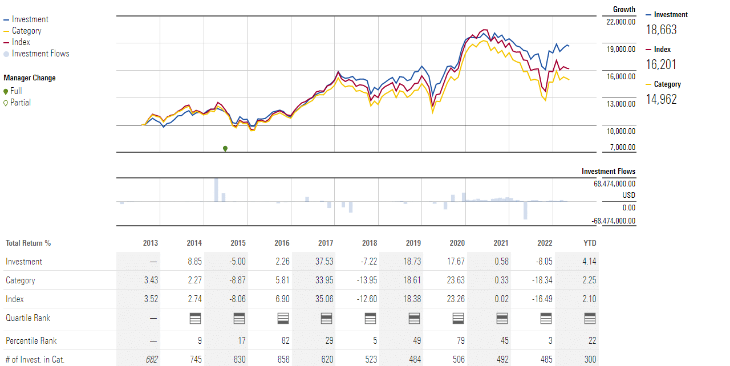Select the 2017 column header
The height and width of the screenshot is (366, 730).
[326, 243]
